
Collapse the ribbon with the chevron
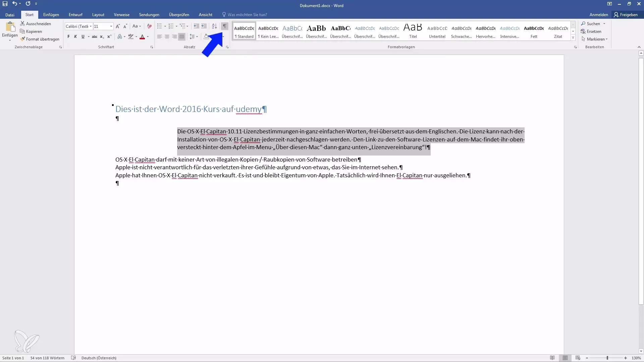[639, 47]
